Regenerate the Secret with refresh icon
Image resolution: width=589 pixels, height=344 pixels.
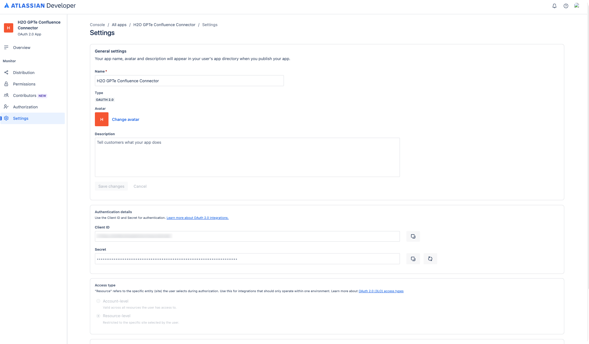click(430, 259)
